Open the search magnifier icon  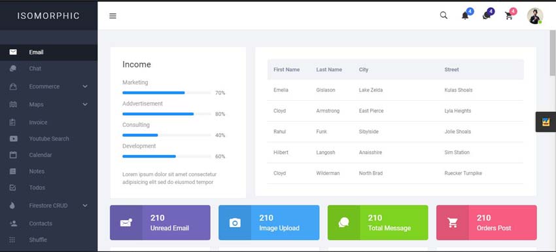(x=443, y=16)
